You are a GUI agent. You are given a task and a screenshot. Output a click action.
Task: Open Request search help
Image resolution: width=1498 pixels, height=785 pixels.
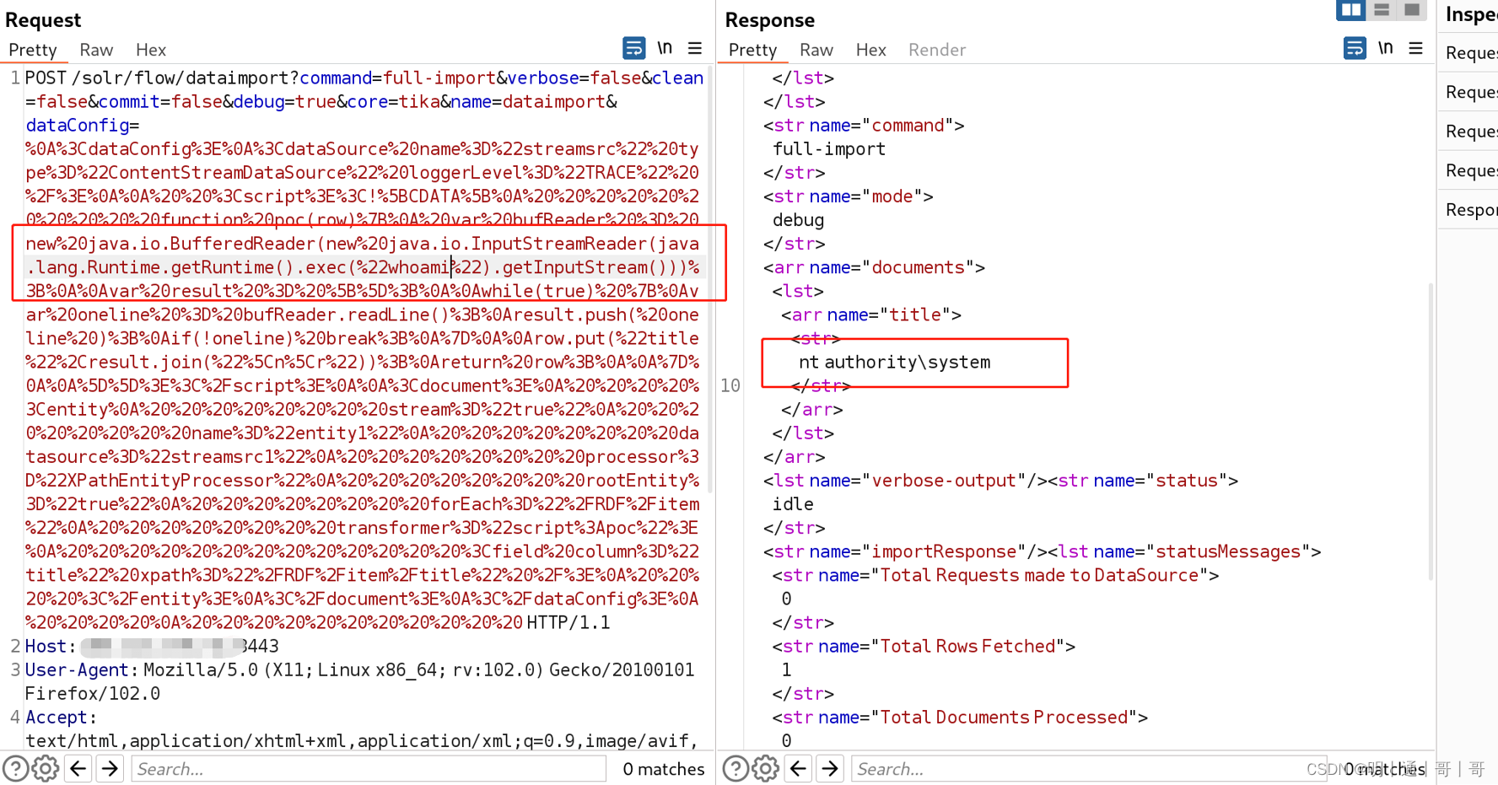pos(15,769)
